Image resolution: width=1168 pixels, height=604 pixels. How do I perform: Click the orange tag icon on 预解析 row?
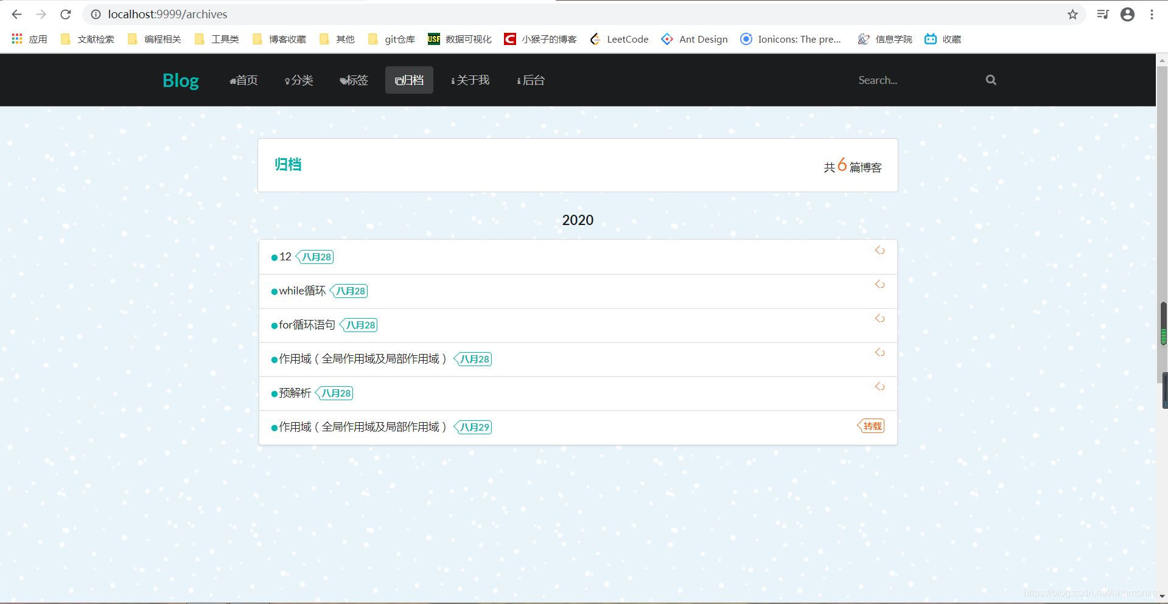pyautogui.click(x=879, y=386)
